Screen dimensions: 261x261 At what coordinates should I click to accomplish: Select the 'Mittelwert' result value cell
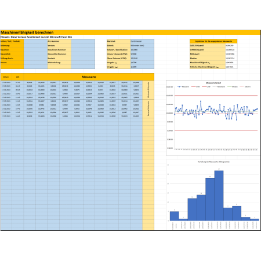[231, 54]
